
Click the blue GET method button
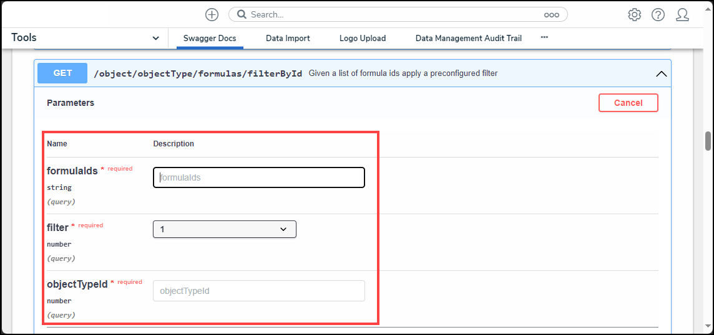coord(62,73)
